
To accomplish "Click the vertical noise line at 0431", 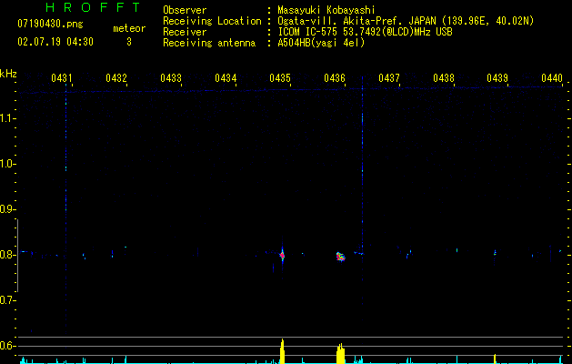I will 65,208.
